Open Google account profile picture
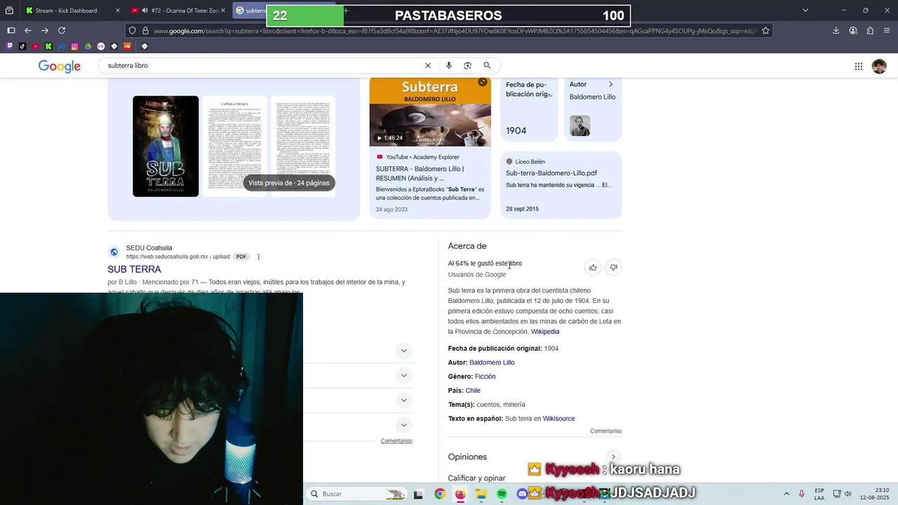 (x=879, y=66)
